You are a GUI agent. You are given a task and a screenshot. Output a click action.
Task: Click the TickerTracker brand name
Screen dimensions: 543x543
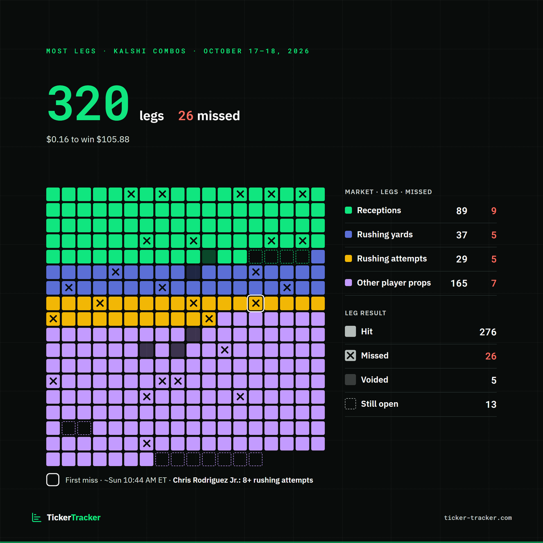(74, 517)
